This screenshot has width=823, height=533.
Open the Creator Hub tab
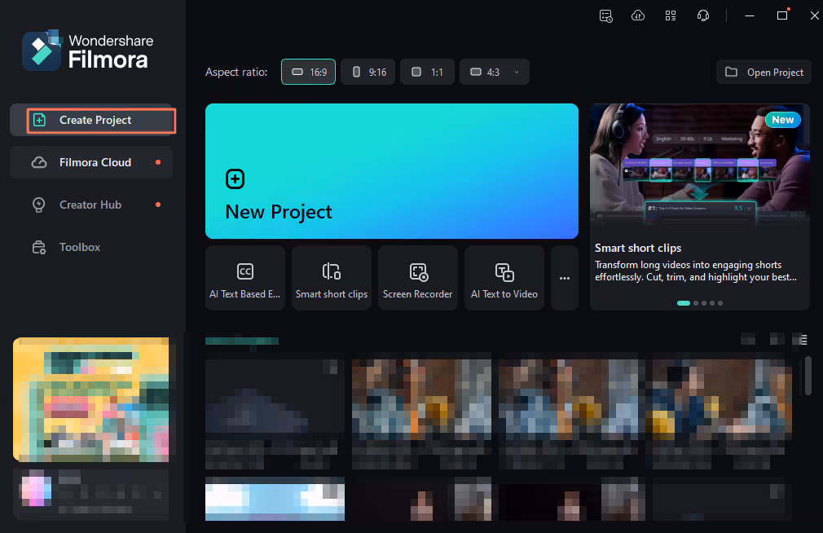pos(91,205)
